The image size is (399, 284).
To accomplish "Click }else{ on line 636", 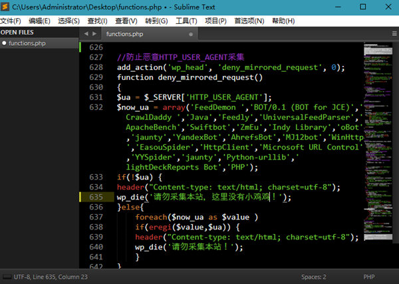I will 130,207.
